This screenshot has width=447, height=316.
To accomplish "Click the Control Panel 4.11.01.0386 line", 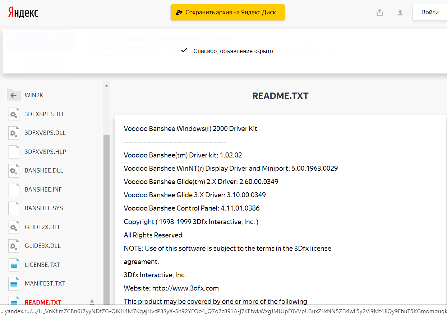I will point(192,208).
